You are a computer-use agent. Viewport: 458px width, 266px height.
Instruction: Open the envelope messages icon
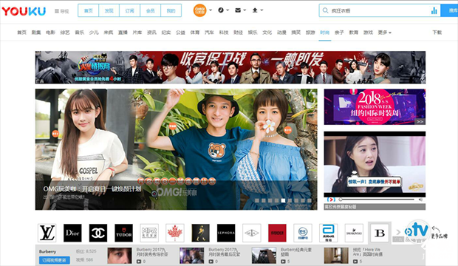pyautogui.click(x=238, y=10)
